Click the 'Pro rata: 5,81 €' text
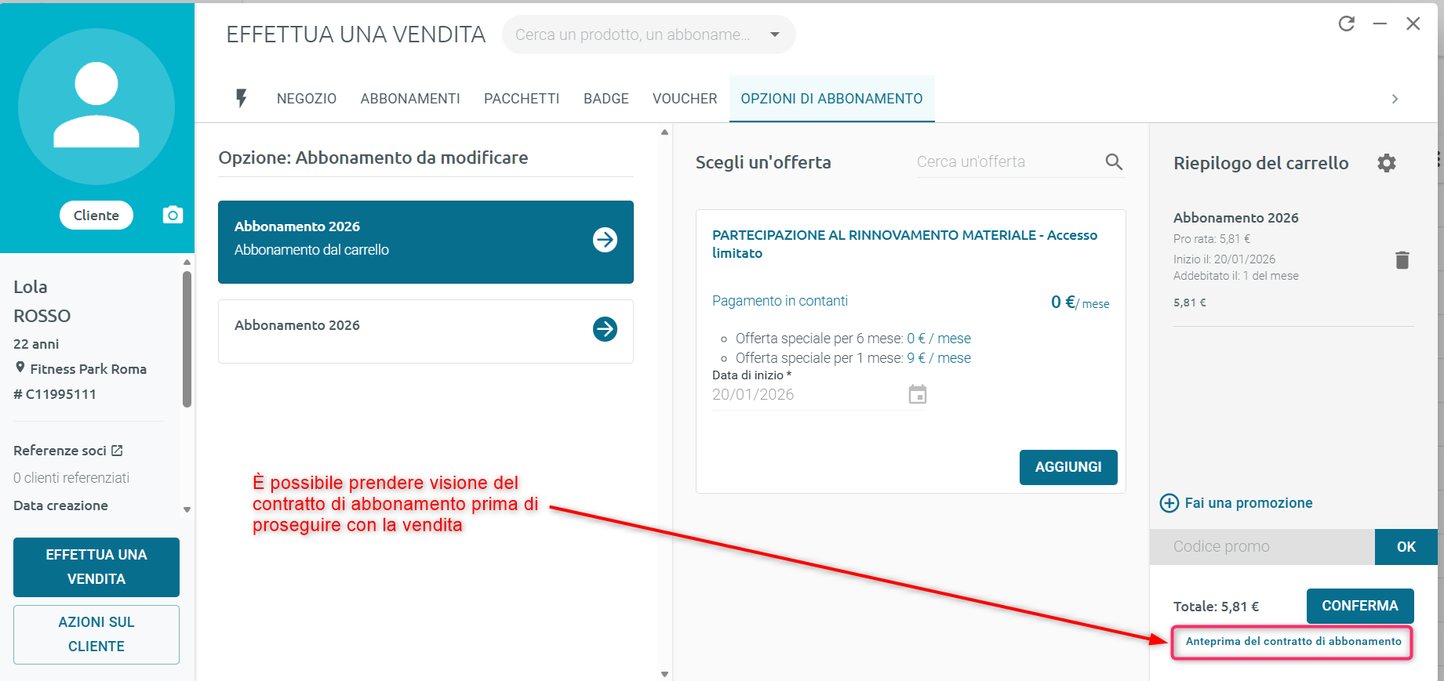Viewport: 1444px width, 681px height. 1212,239
